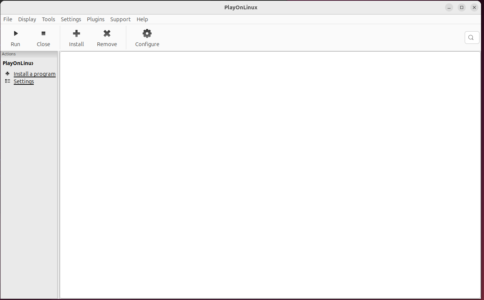Open the Plugins menu

pyautogui.click(x=96, y=19)
